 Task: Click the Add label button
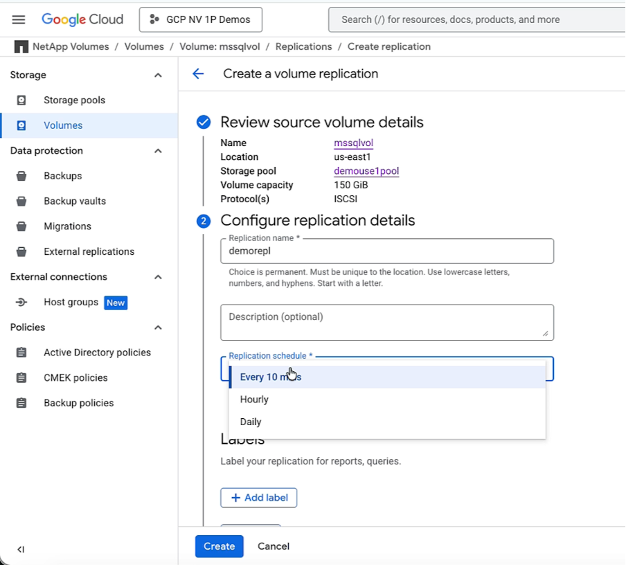coord(259,498)
